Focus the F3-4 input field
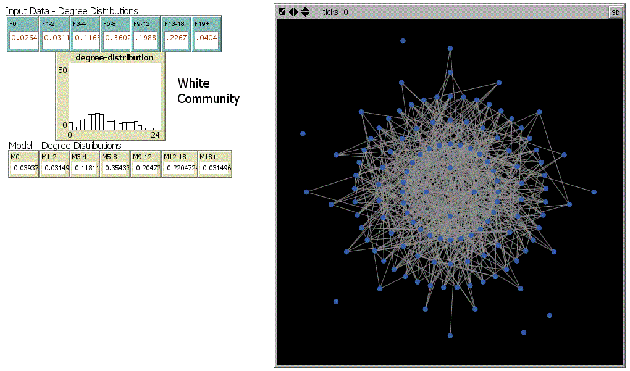The width and height of the screenshot is (630, 371). tap(86, 38)
